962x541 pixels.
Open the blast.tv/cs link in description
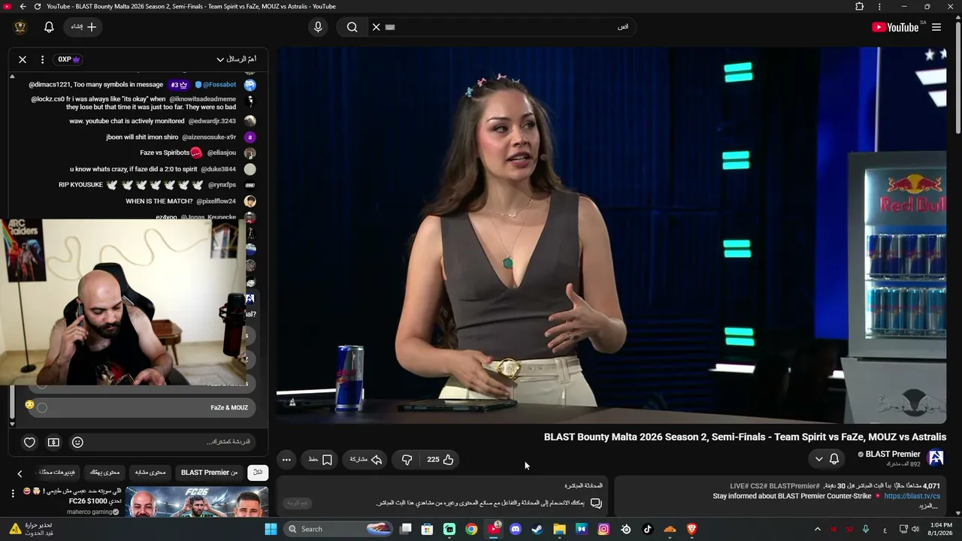coord(912,496)
